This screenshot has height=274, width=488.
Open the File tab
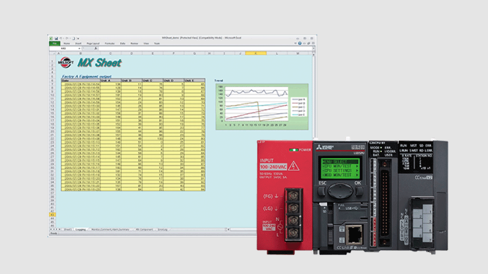tap(54, 43)
